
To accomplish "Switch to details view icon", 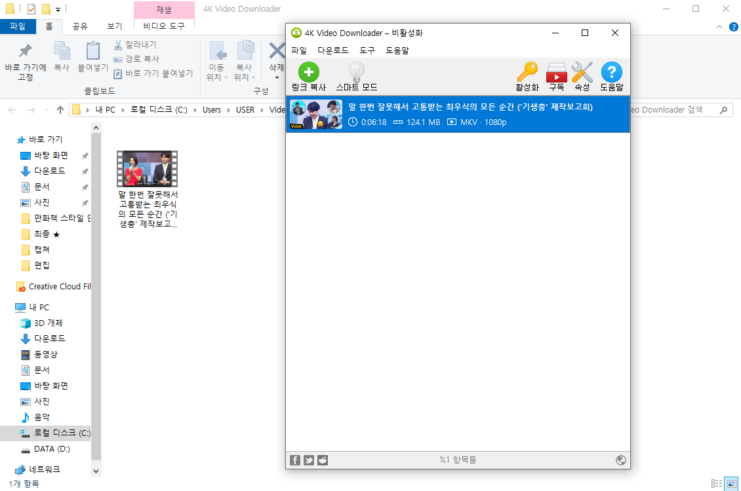I will click(x=717, y=483).
